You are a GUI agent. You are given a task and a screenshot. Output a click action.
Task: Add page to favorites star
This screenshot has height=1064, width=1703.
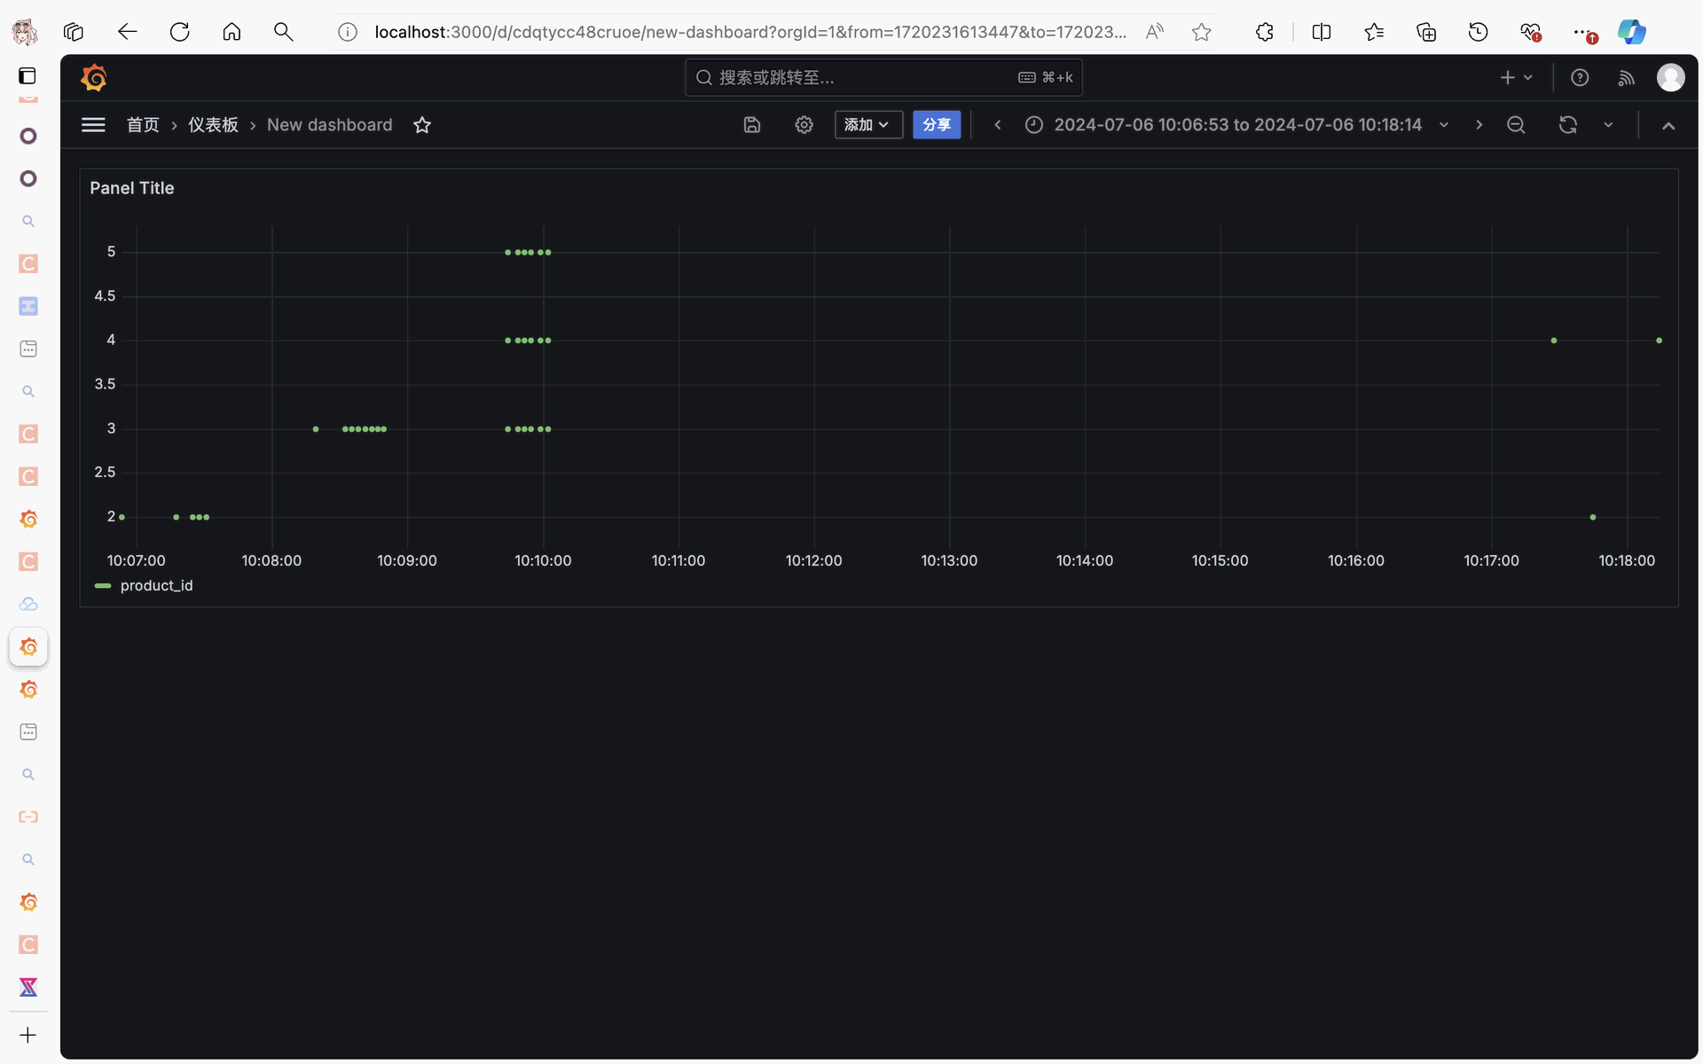click(x=1202, y=32)
